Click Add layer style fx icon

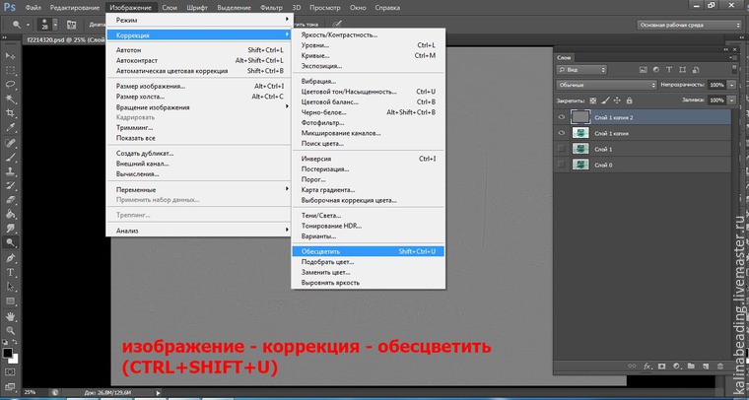(647, 367)
